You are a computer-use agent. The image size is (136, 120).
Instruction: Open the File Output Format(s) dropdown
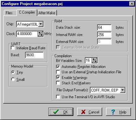click(x=123, y=90)
